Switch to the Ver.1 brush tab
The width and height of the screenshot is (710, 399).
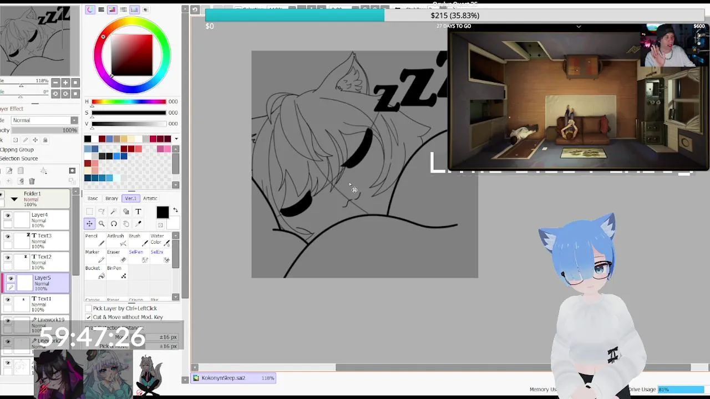[x=130, y=198]
